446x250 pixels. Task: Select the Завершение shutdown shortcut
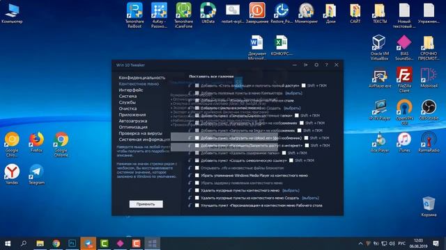click(257, 13)
